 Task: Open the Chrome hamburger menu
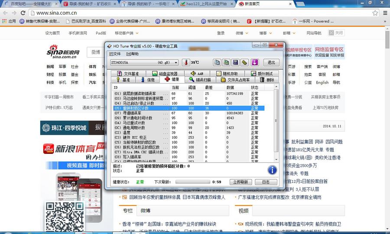tap(385, 13)
